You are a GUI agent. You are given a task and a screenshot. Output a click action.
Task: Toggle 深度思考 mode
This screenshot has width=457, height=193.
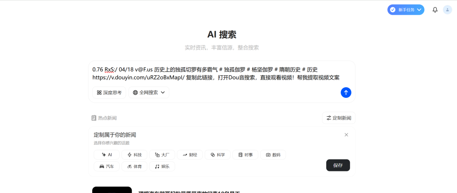tap(109, 92)
